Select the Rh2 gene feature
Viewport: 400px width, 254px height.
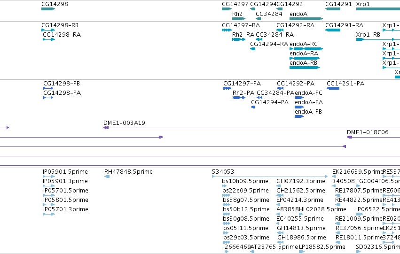click(x=239, y=19)
